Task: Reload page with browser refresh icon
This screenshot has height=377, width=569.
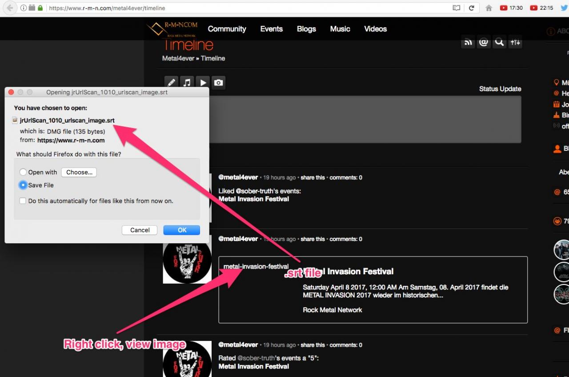Action: [x=471, y=8]
